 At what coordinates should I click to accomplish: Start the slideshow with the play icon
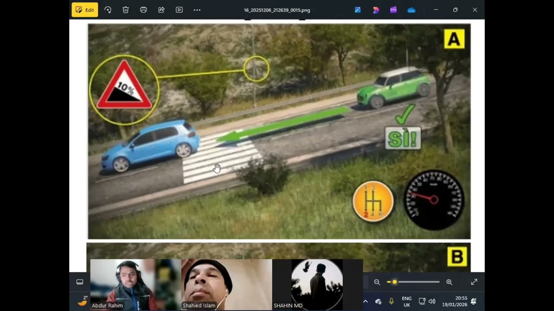coord(179,10)
